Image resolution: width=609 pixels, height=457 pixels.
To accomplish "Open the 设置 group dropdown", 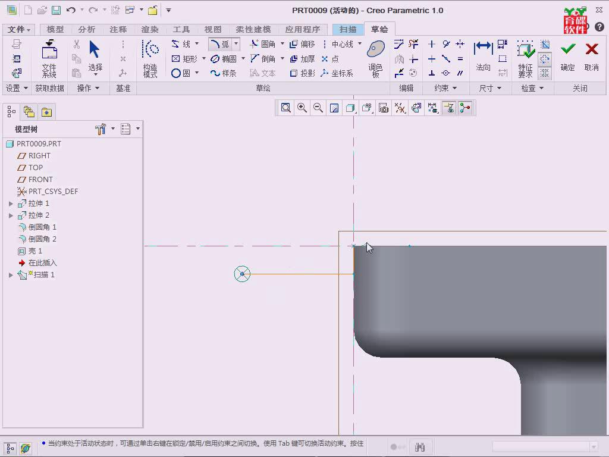I will pos(17,88).
